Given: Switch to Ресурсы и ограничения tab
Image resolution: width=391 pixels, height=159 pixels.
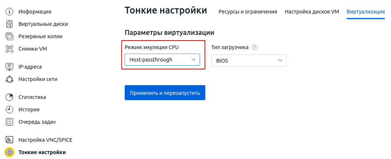Looking at the screenshot, I should 248,12.
